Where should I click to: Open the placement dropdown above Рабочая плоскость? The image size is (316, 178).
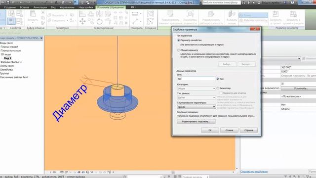(253, 15)
